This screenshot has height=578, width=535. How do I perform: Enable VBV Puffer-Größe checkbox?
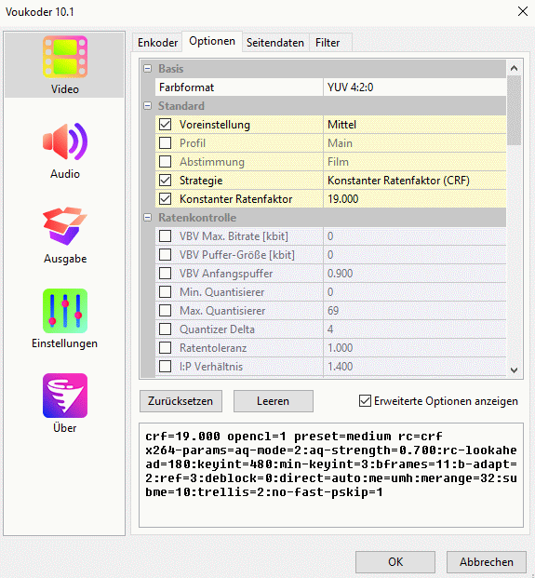tap(165, 254)
